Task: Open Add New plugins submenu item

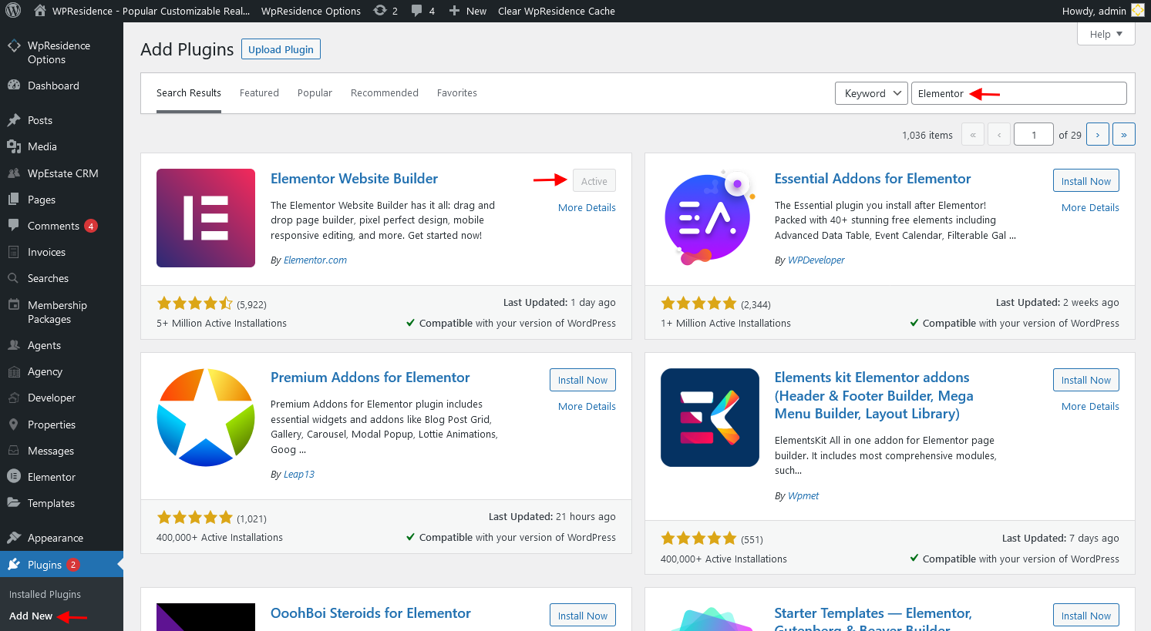Action: (31, 616)
